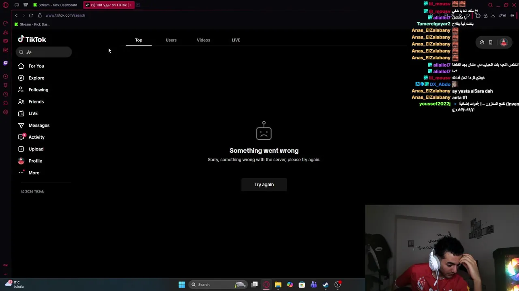Select the Find on TikTok browser tab

tap(109, 5)
